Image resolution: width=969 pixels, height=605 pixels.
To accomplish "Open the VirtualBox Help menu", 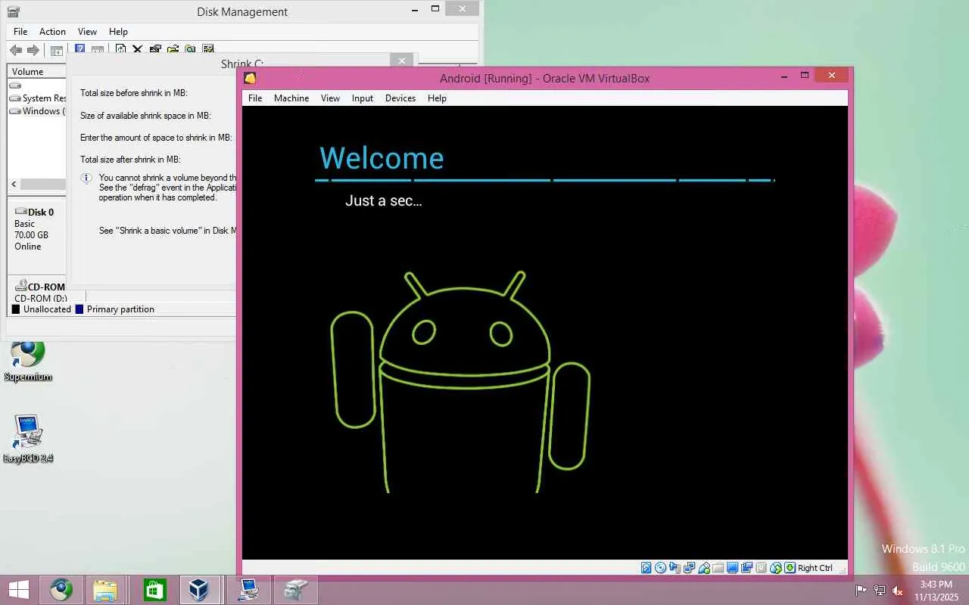I will 437,98.
